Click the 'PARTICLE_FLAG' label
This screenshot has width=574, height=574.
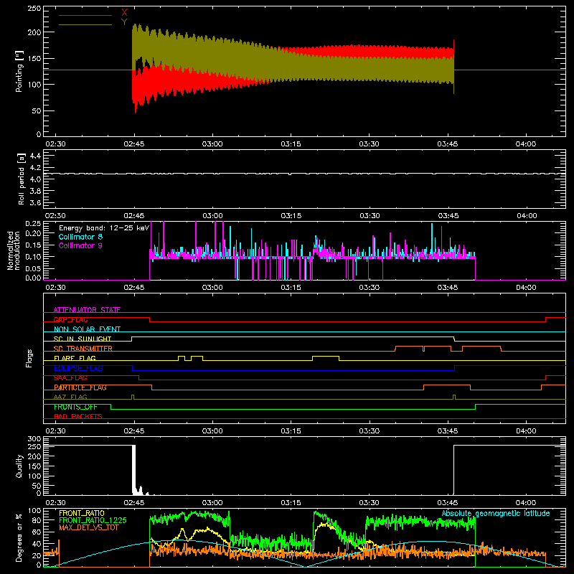pyautogui.click(x=80, y=387)
